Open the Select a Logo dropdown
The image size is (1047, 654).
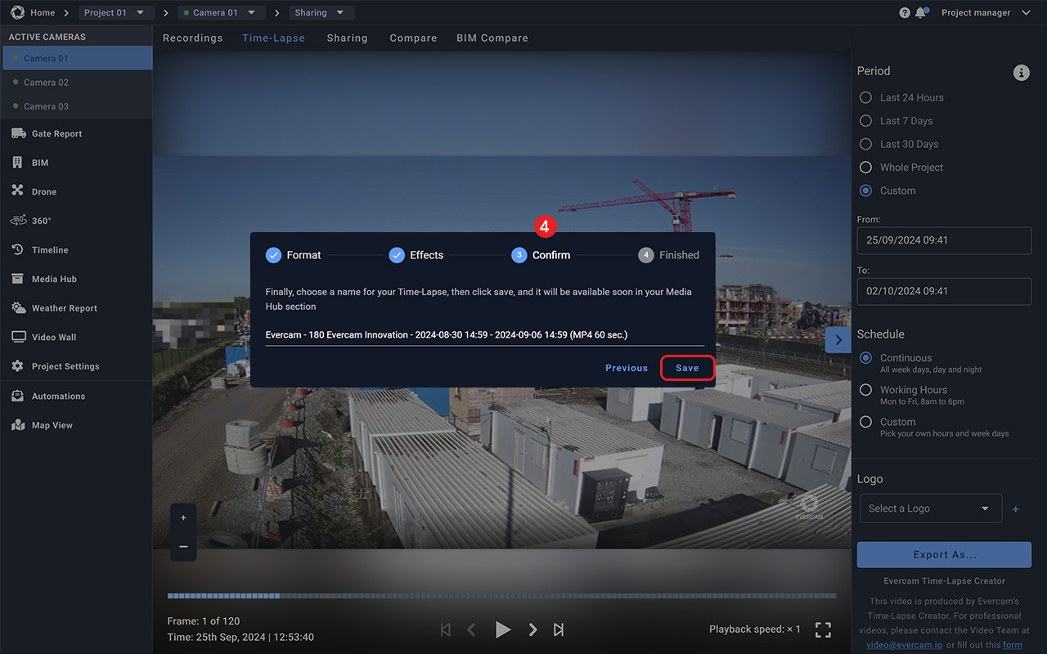pyautogui.click(x=930, y=508)
